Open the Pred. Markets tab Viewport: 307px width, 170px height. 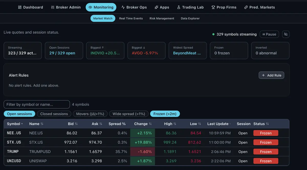click(259, 7)
